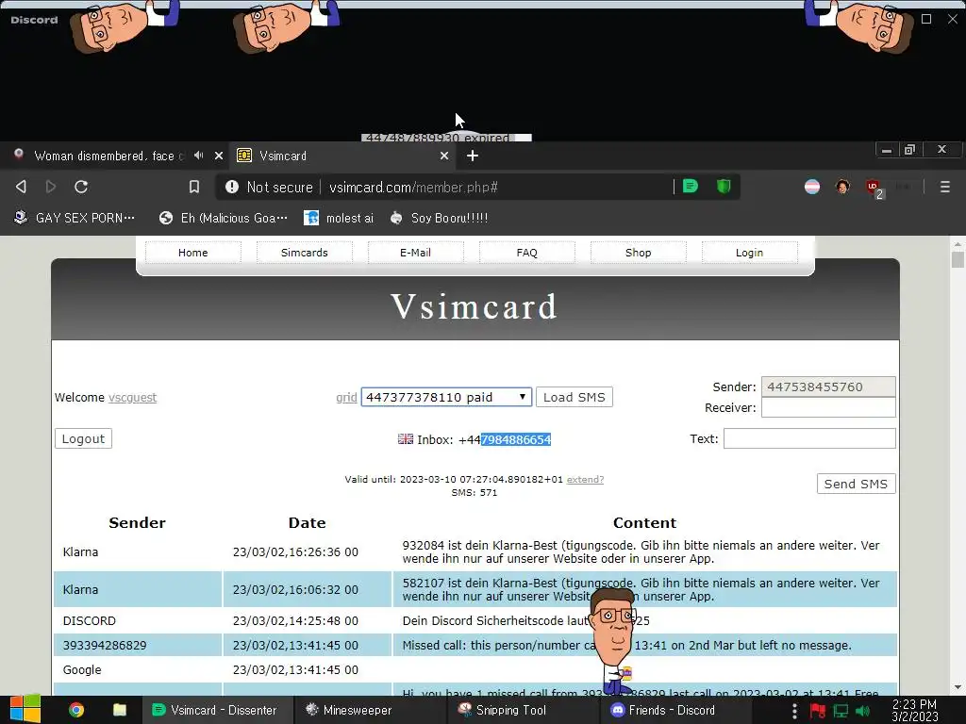
Task: Open the Simcards menu item
Action: pos(305,253)
